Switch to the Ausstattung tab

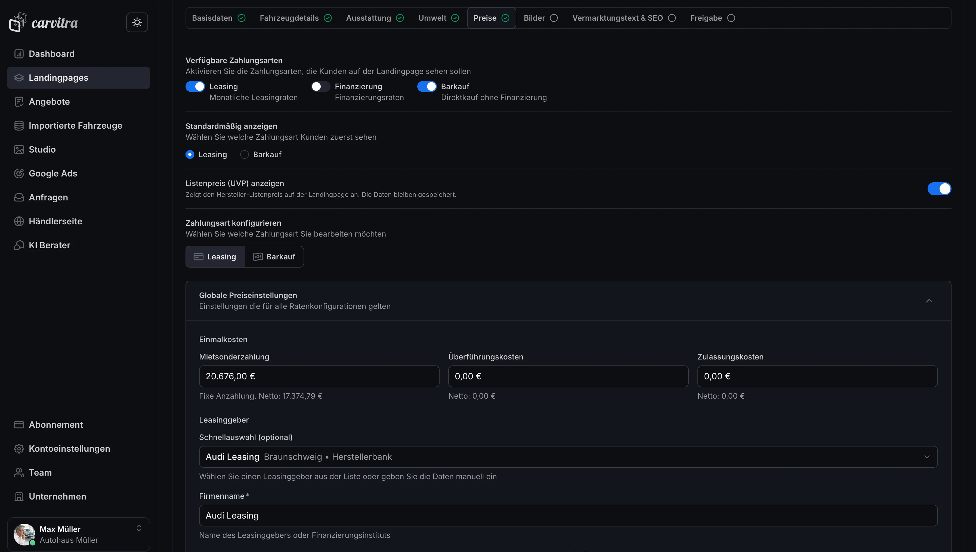[x=375, y=18]
